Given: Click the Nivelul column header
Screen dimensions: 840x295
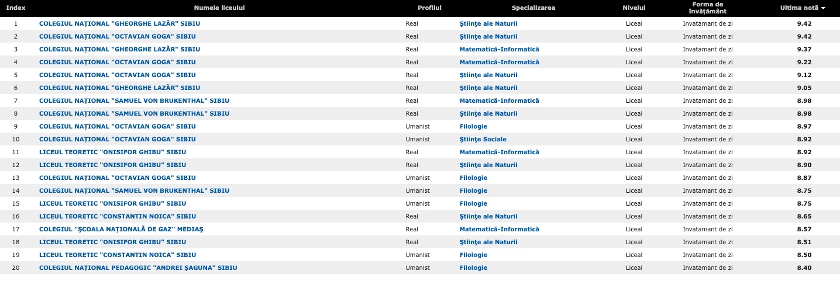Looking at the screenshot, I should 634,8.
